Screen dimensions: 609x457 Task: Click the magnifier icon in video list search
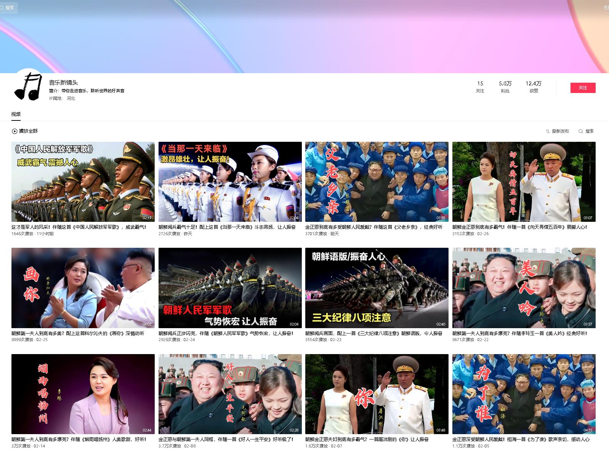tap(580, 131)
